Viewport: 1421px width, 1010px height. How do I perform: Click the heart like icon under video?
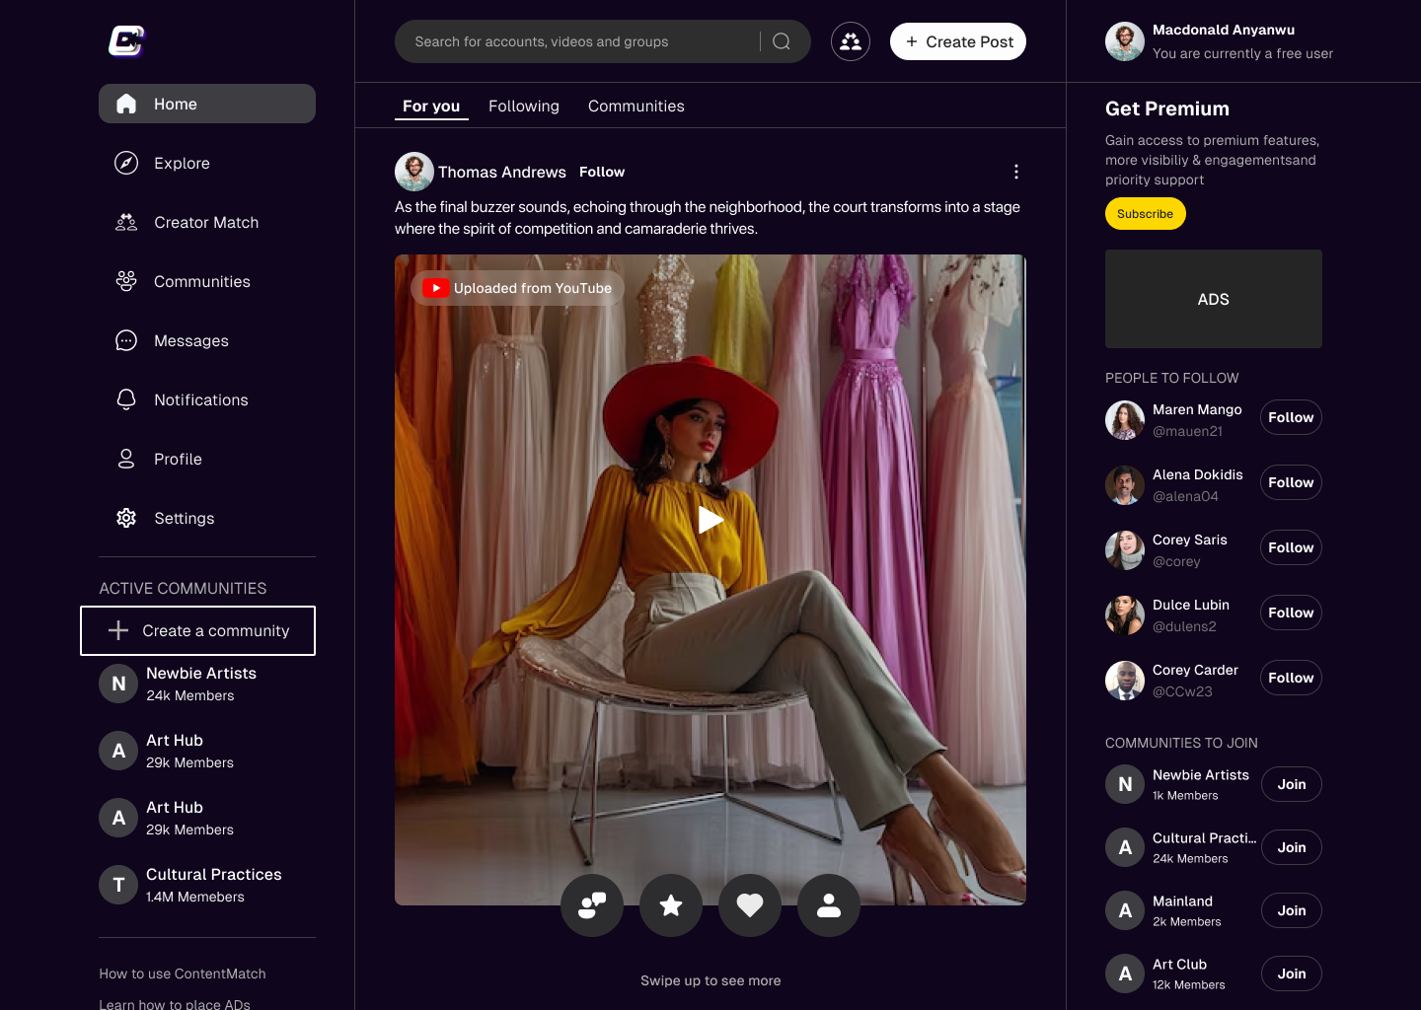(x=750, y=905)
